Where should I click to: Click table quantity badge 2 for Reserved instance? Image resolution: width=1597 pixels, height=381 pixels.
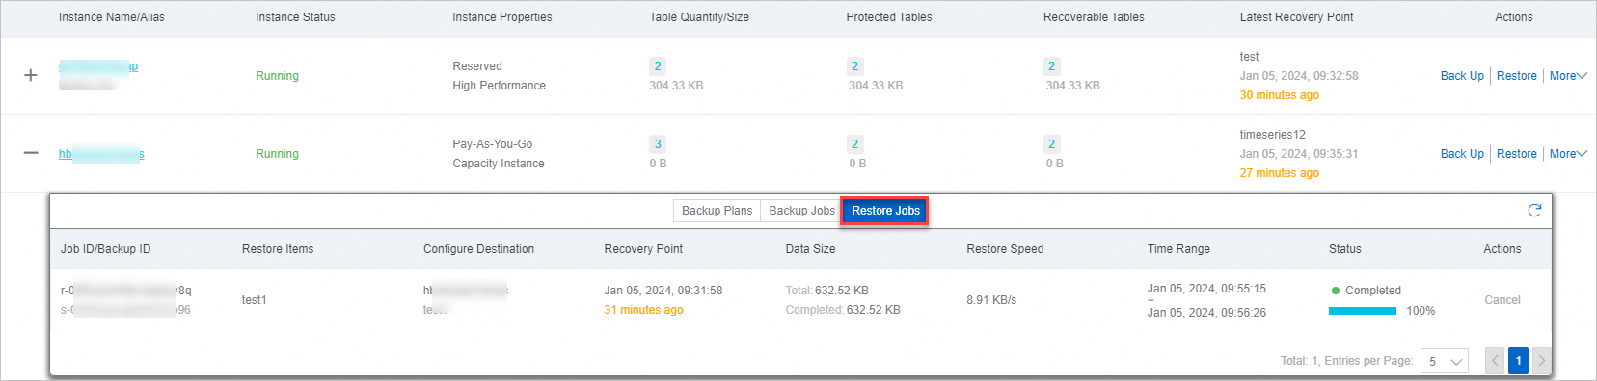click(658, 66)
